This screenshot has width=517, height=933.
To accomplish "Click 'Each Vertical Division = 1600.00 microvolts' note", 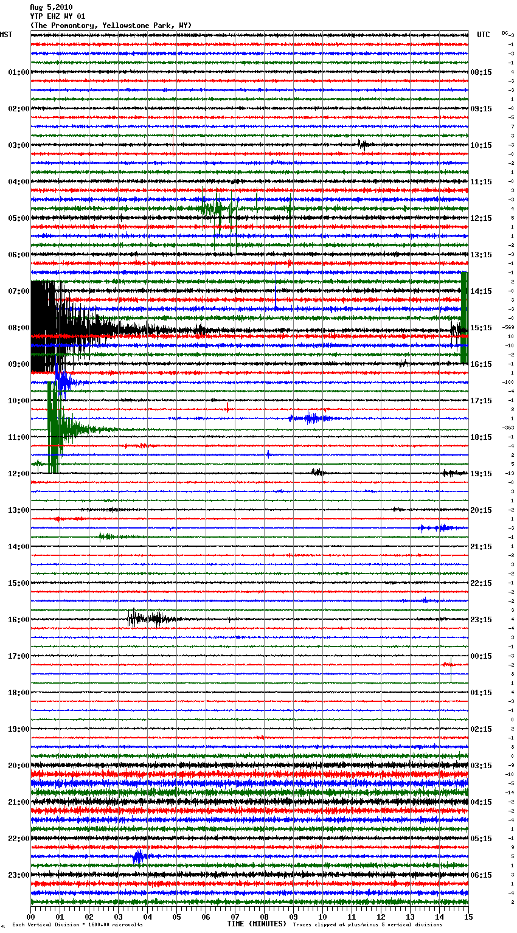I will (77, 924).
